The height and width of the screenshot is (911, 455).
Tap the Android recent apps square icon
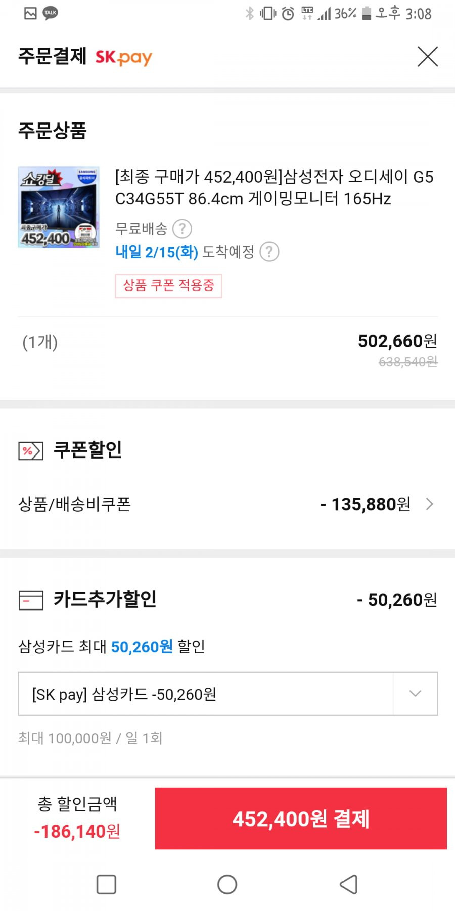(x=106, y=885)
